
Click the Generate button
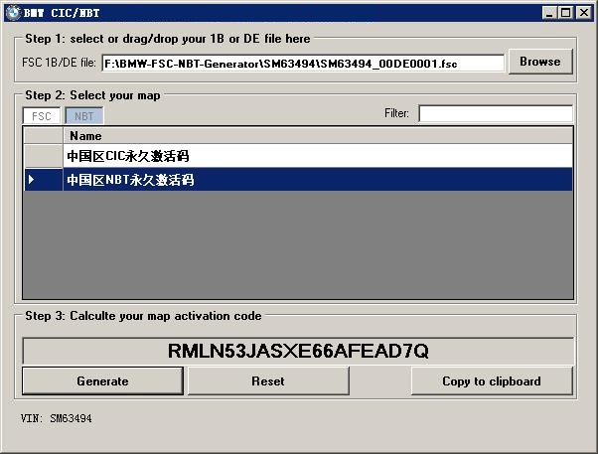pyautogui.click(x=102, y=381)
